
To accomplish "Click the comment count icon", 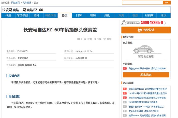I will point(78,39).
